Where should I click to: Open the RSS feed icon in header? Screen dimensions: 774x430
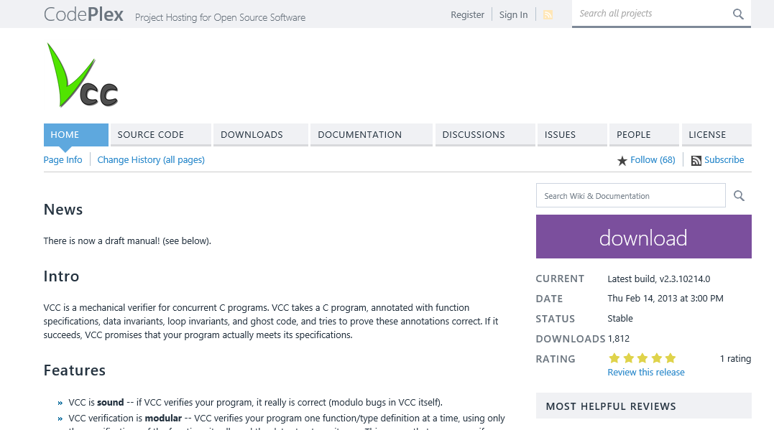pyautogui.click(x=548, y=15)
